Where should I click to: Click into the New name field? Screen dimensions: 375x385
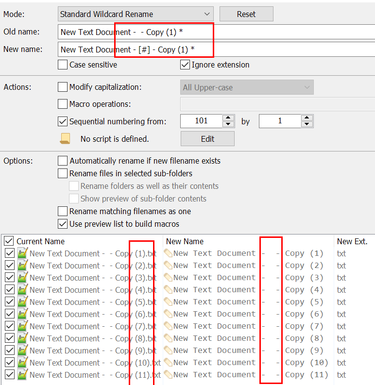216,50
